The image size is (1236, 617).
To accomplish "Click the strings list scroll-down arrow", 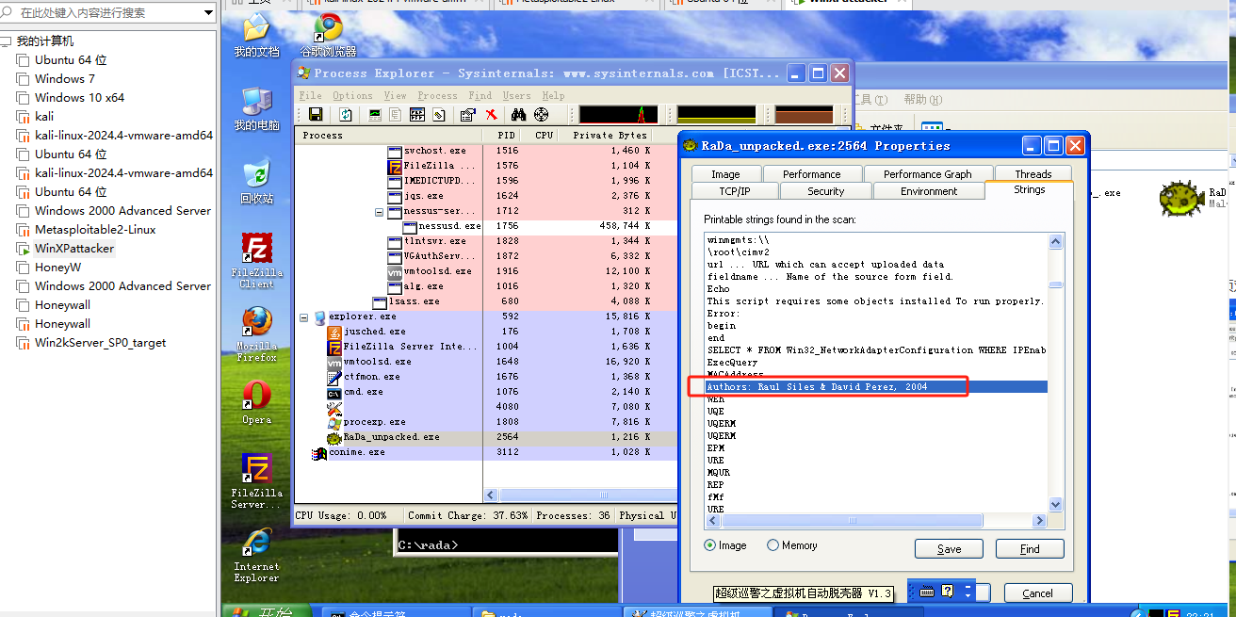I will coord(1056,505).
